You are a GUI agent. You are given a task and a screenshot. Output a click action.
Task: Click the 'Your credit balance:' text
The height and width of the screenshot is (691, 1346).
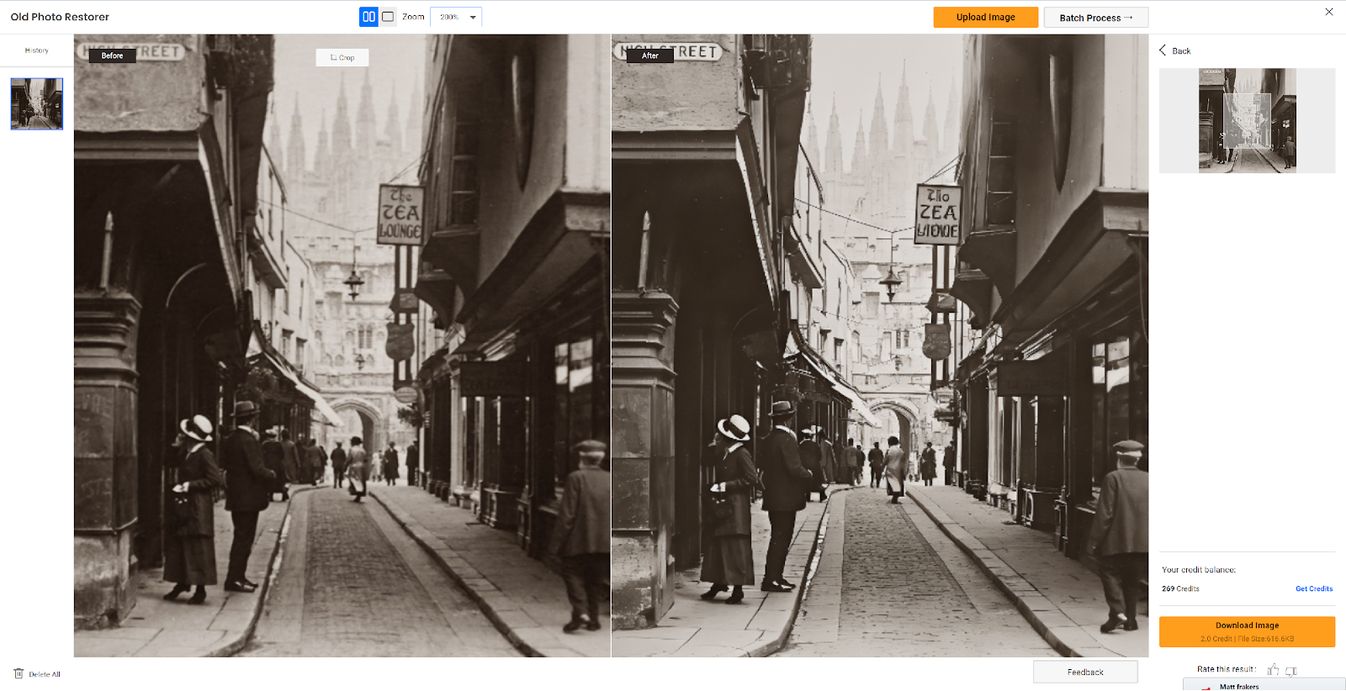coord(1199,570)
